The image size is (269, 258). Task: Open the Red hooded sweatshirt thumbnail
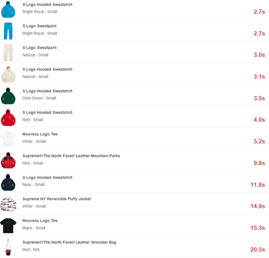point(8,117)
